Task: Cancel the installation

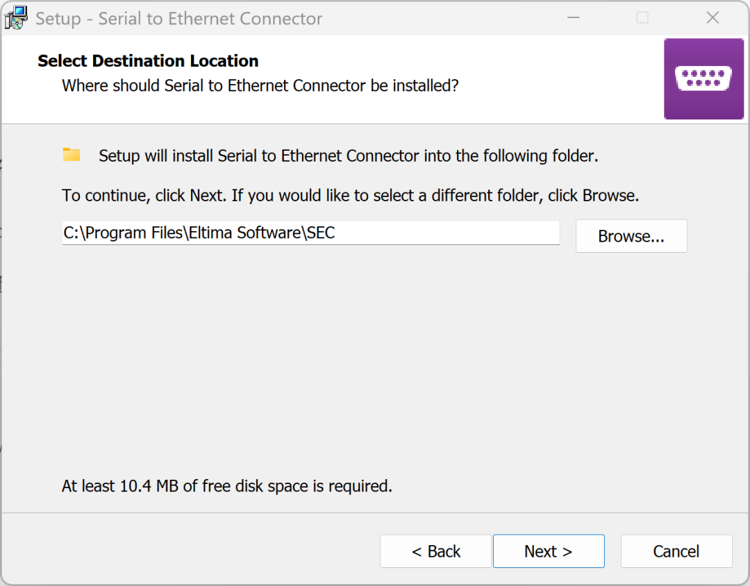Action: [x=676, y=551]
